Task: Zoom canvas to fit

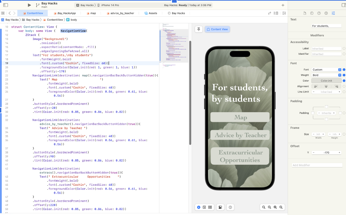Action: [x=275, y=207]
